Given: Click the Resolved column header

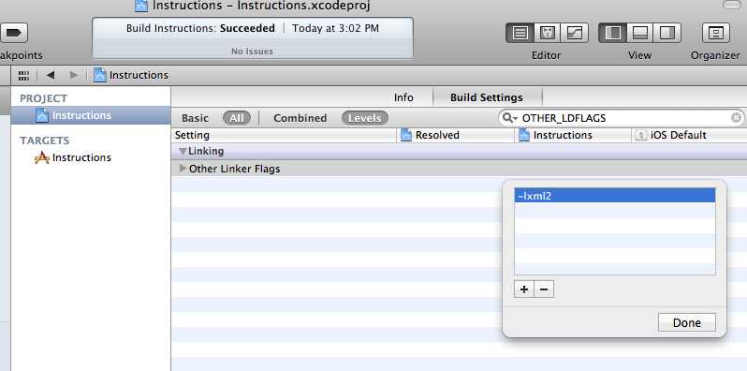Looking at the screenshot, I should (456, 135).
